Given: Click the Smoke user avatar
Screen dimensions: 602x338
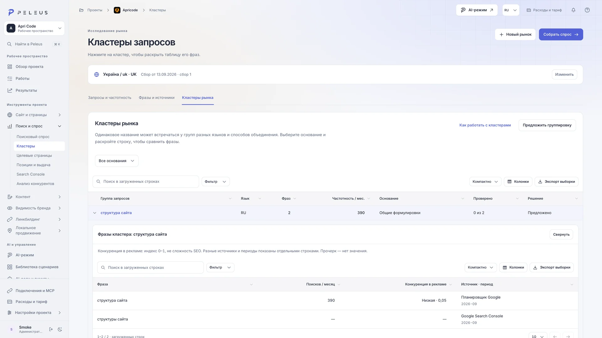Looking at the screenshot, I should [x=11, y=329].
